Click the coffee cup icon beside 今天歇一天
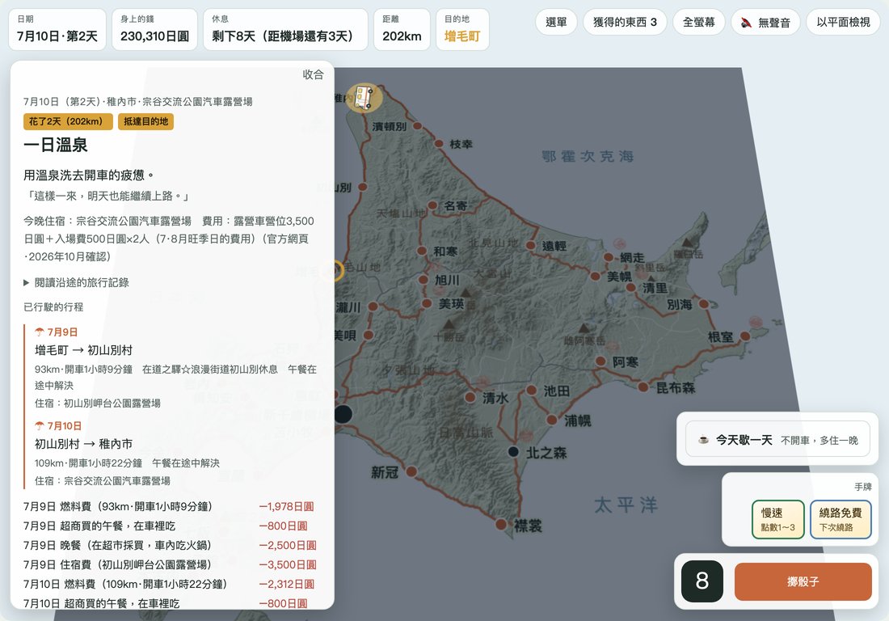Screen dimensions: 889x621 pyautogui.click(x=703, y=440)
